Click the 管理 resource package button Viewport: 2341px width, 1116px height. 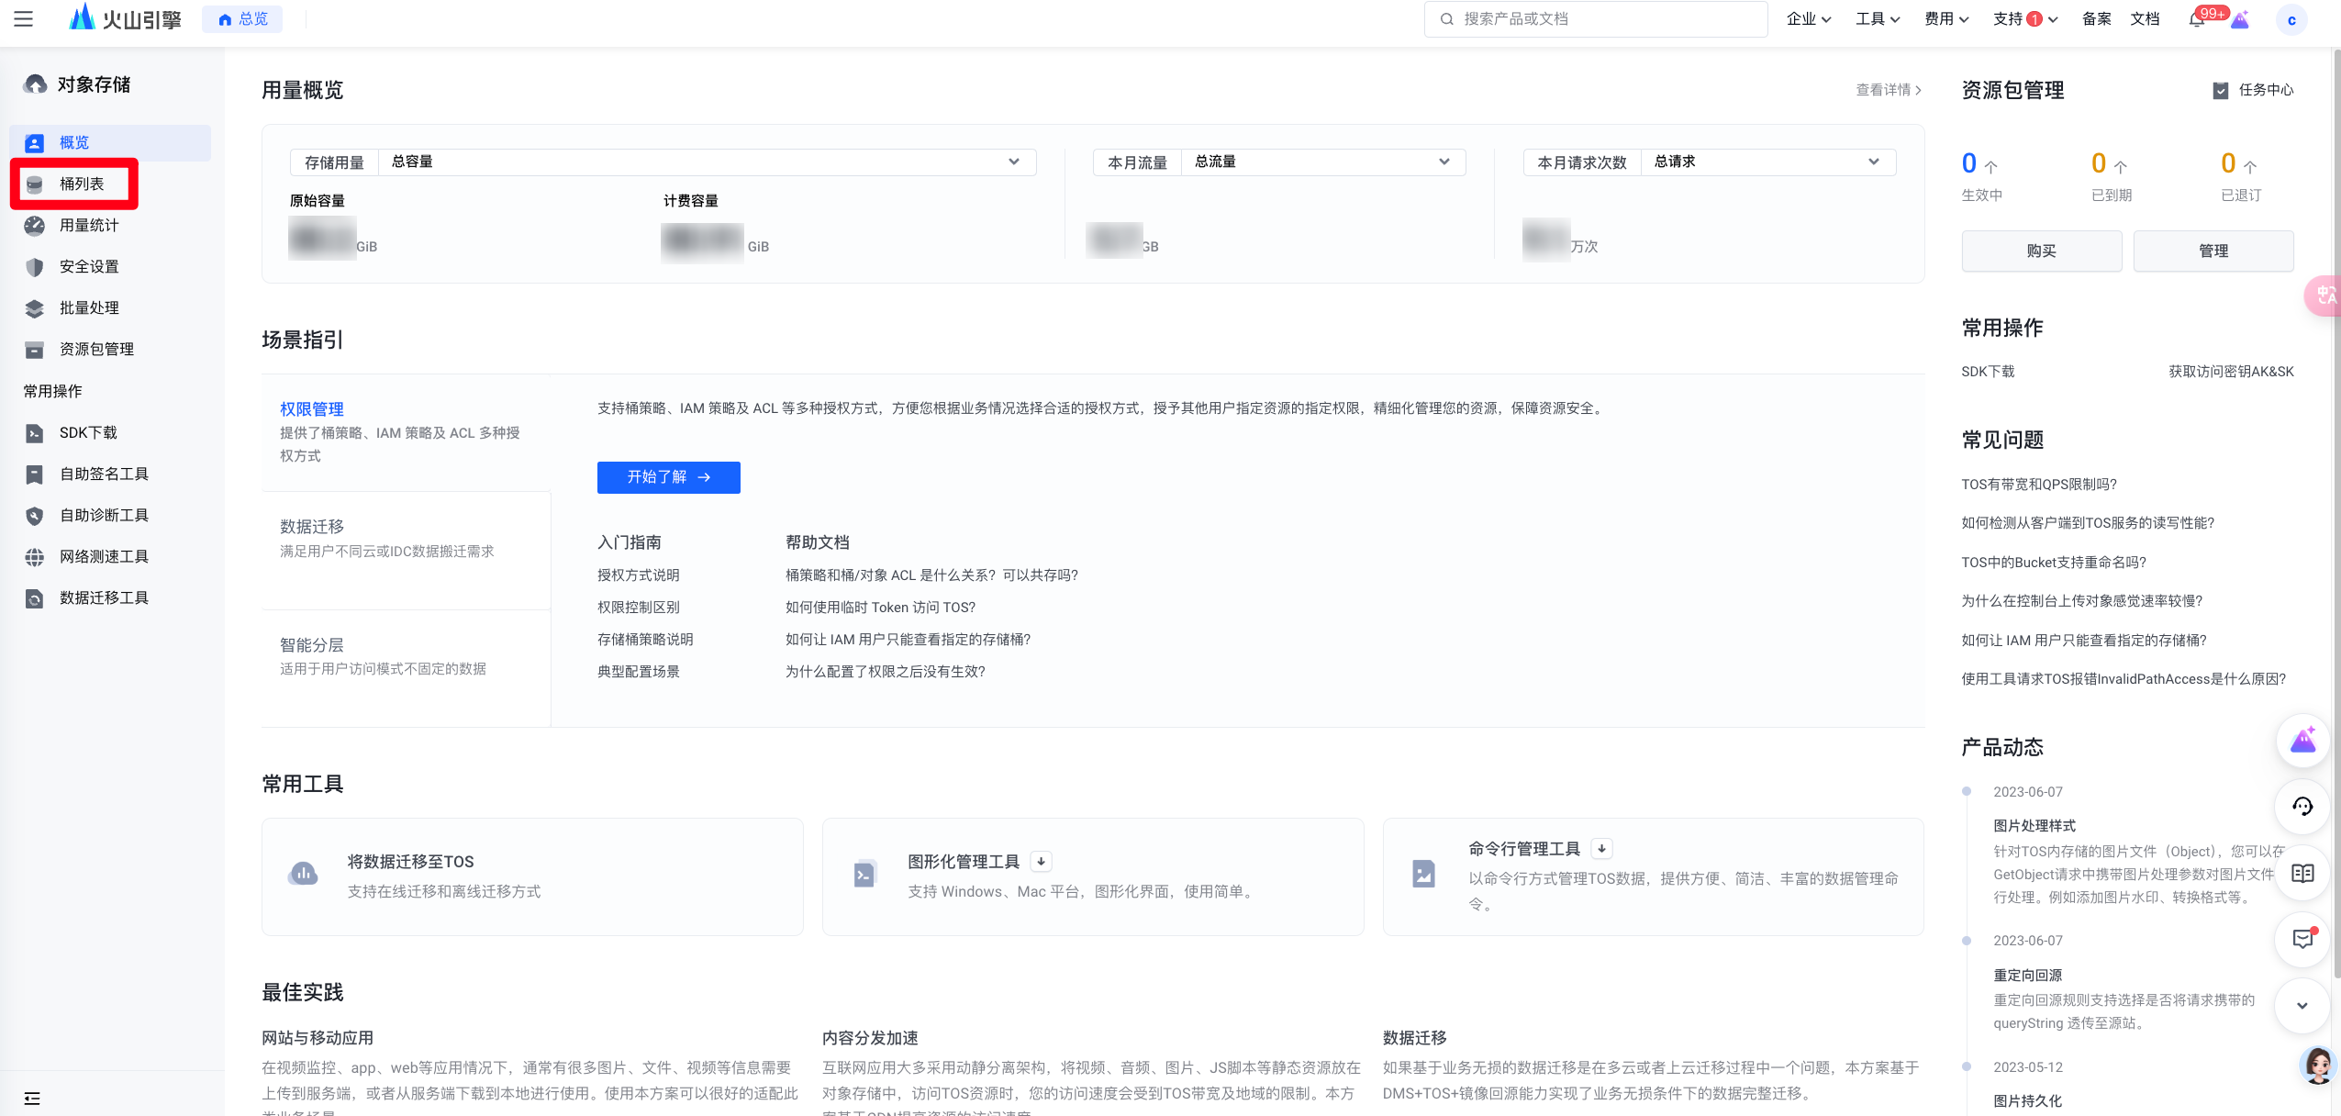click(x=2213, y=251)
